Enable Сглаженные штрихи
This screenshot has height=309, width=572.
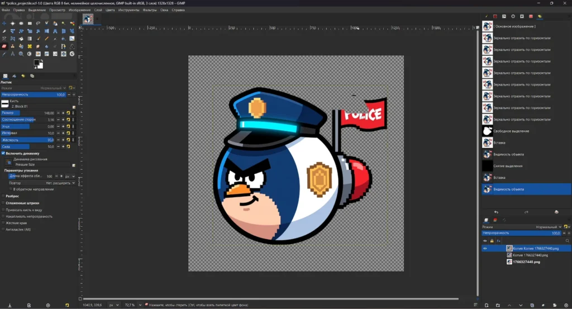point(3,203)
